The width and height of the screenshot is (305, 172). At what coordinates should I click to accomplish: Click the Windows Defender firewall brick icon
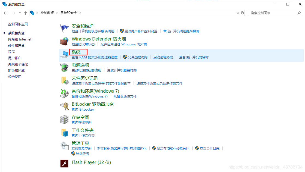click(x=64, y=41)
